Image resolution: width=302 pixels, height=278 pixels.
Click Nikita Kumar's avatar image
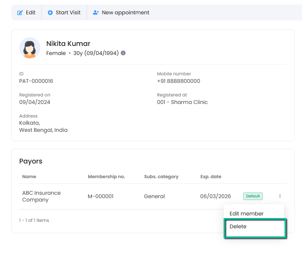point(30,48)
